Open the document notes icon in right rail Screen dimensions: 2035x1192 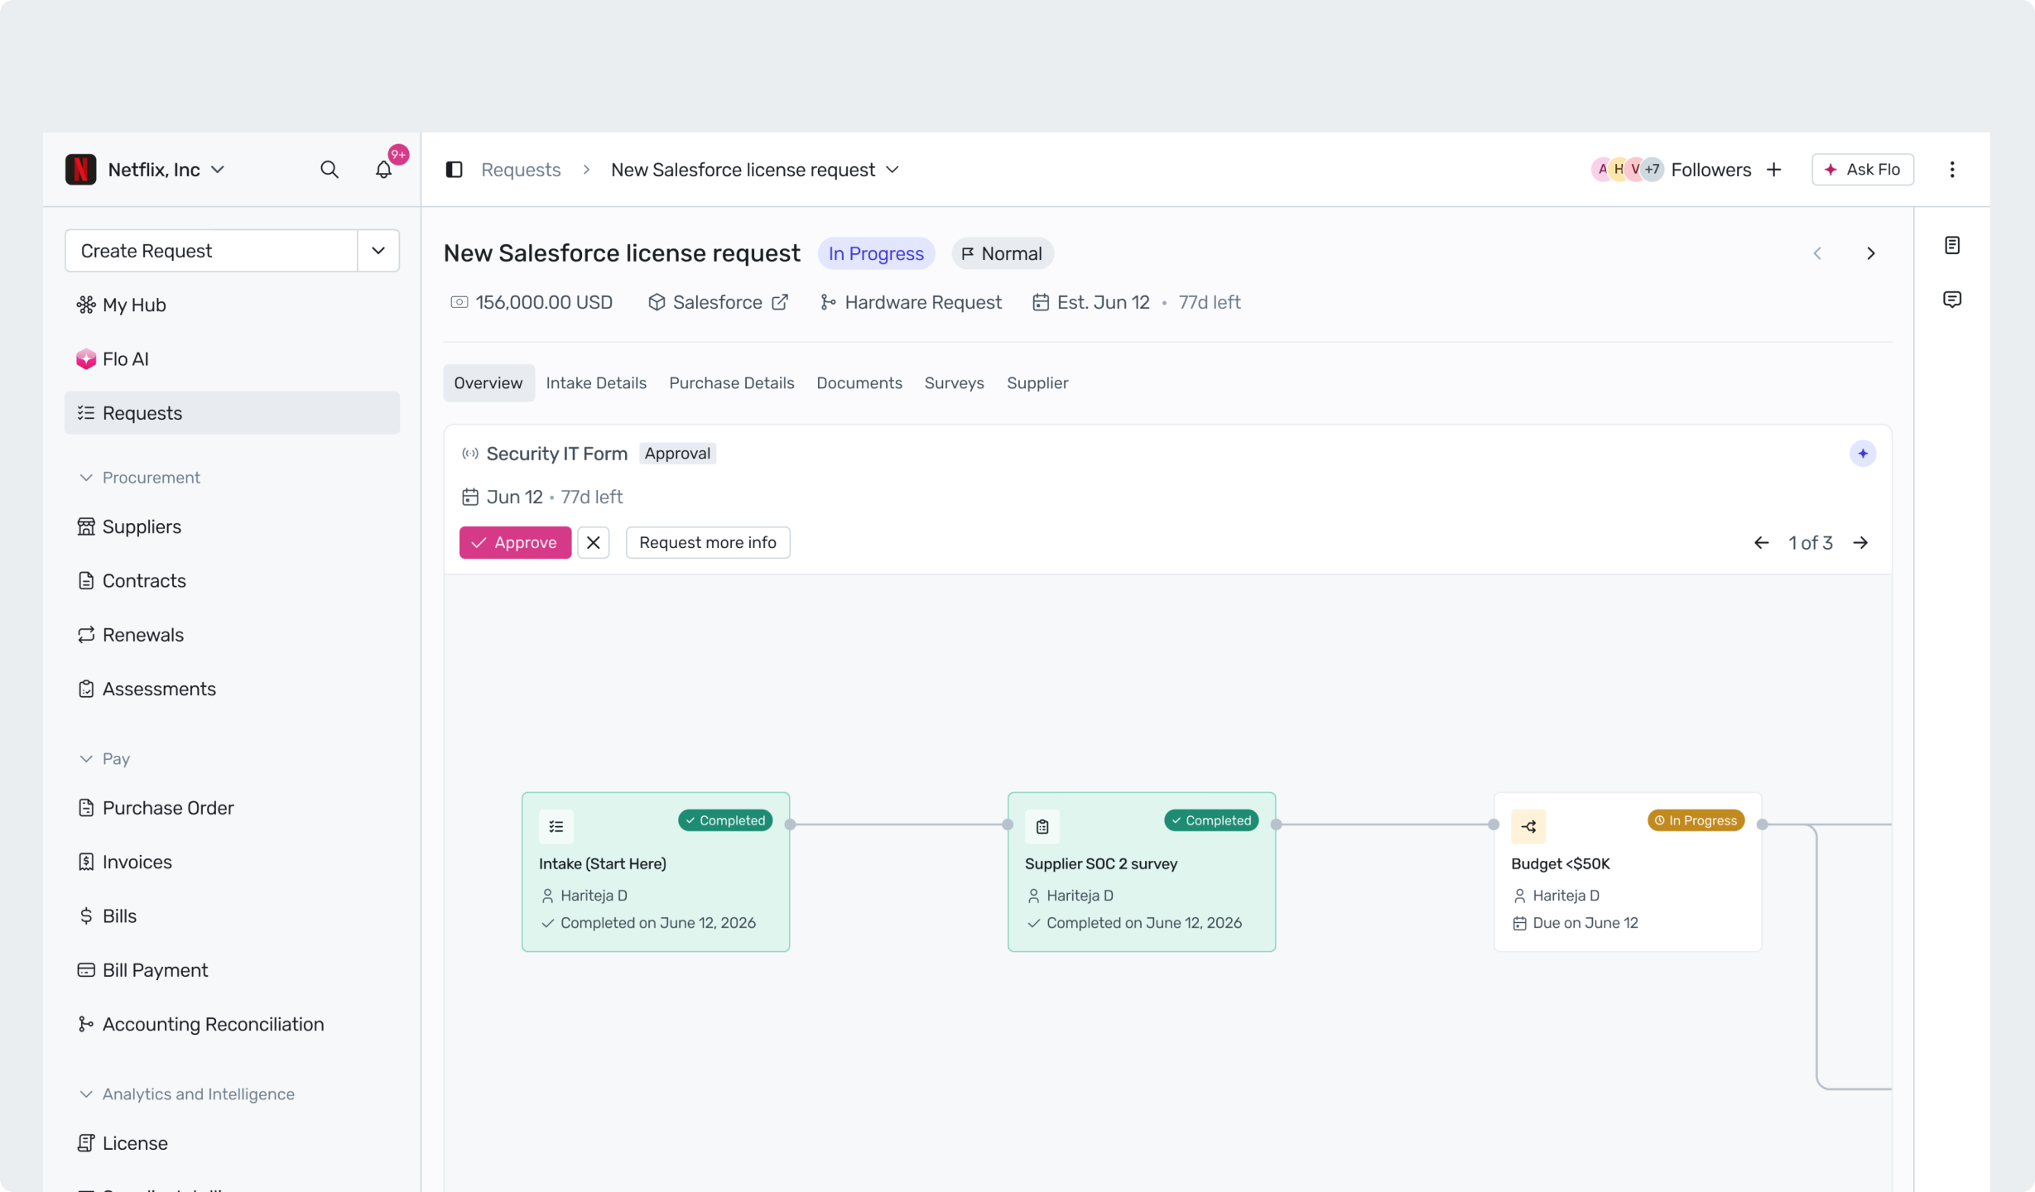(x=1952, y=245)
